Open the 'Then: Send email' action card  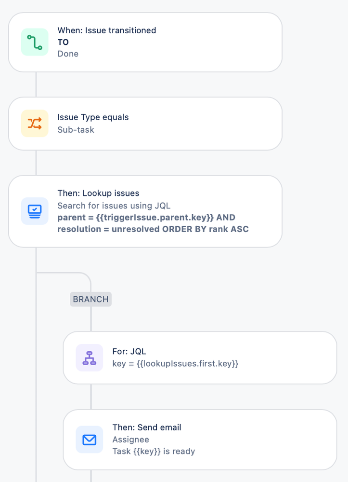click(x=200, y=440)
